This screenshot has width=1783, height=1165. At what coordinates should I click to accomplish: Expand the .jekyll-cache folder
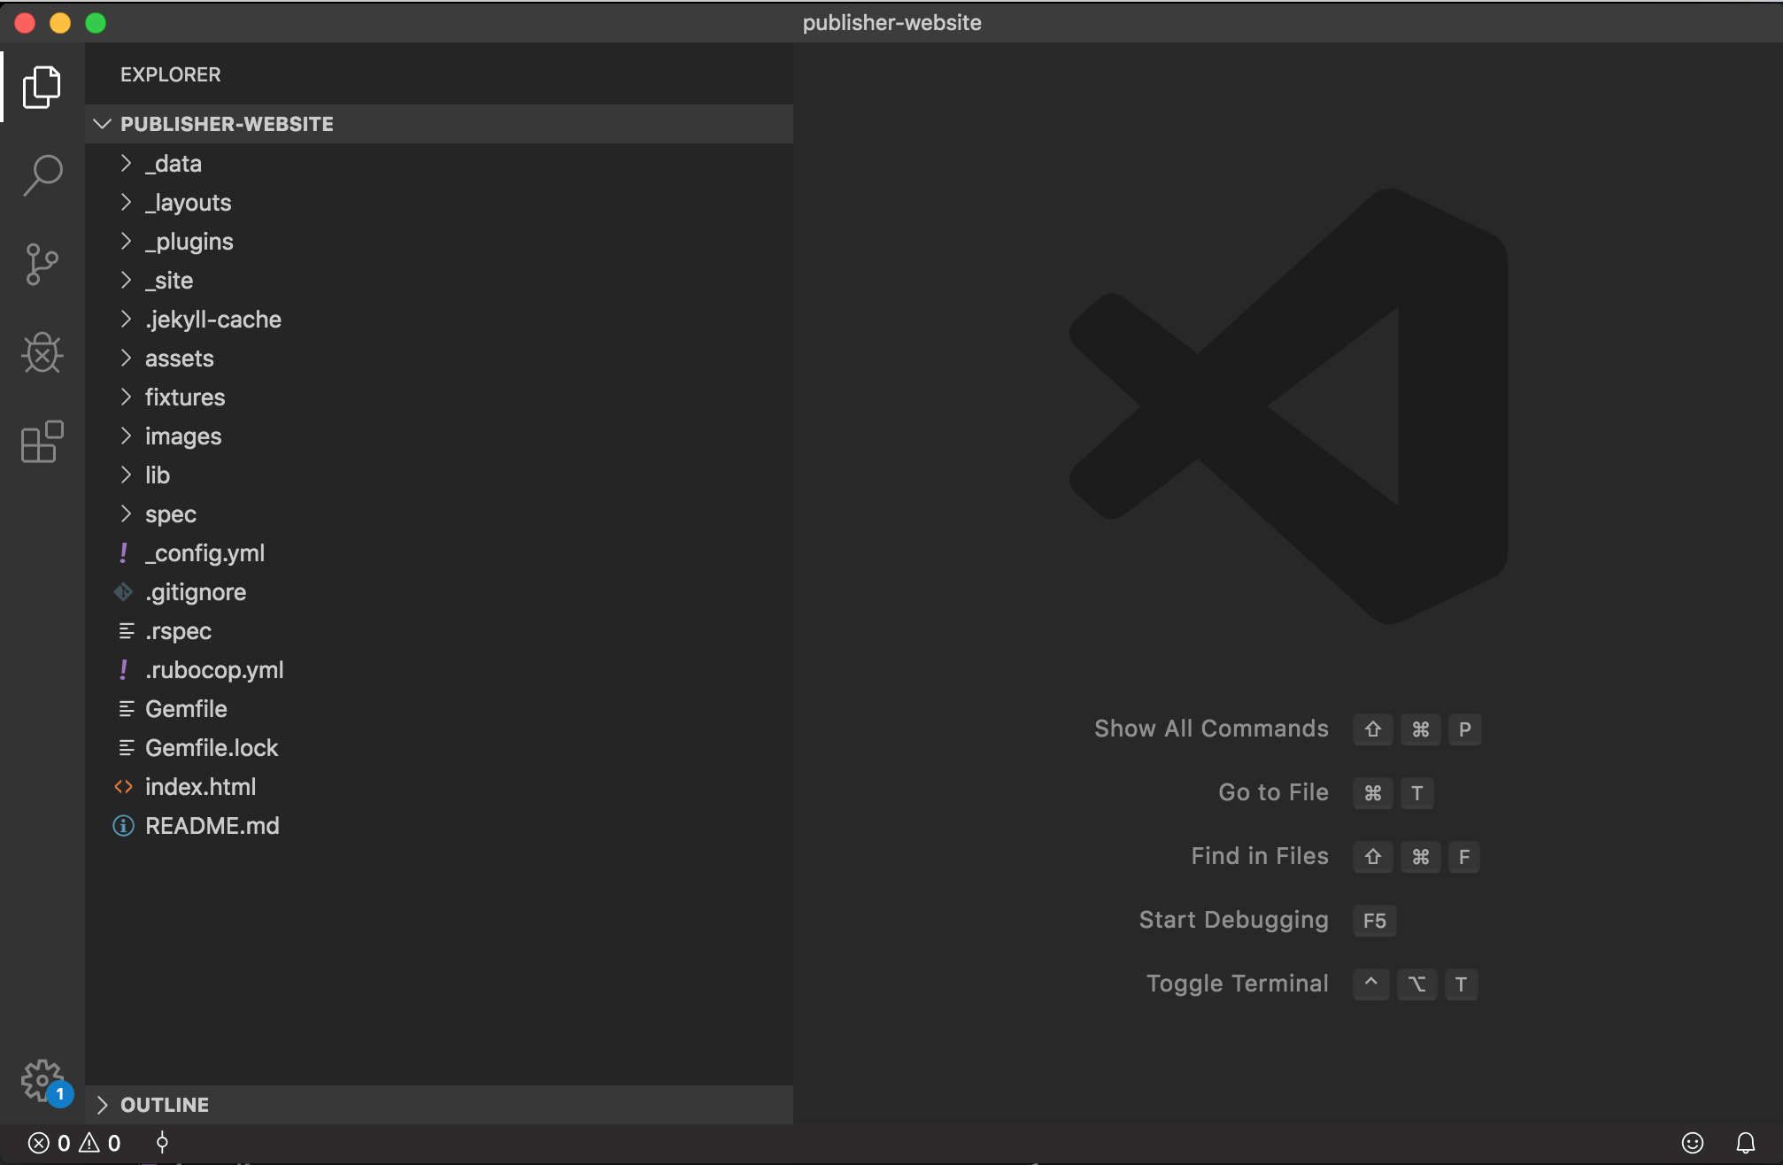click(126, 320)
